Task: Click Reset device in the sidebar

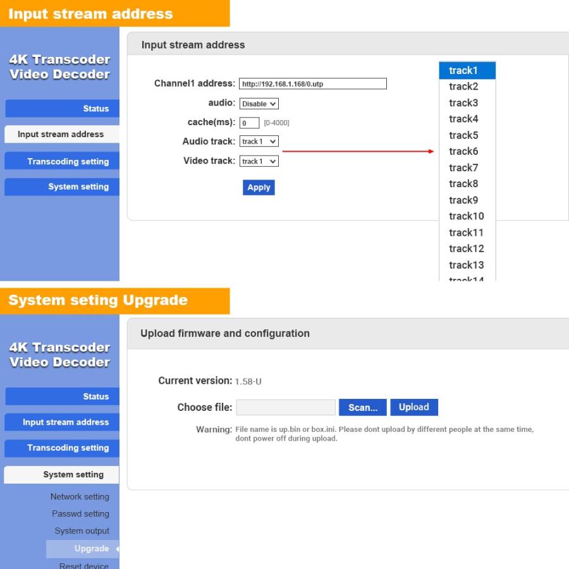Action: pyautogui.click(x=83, y=565)
